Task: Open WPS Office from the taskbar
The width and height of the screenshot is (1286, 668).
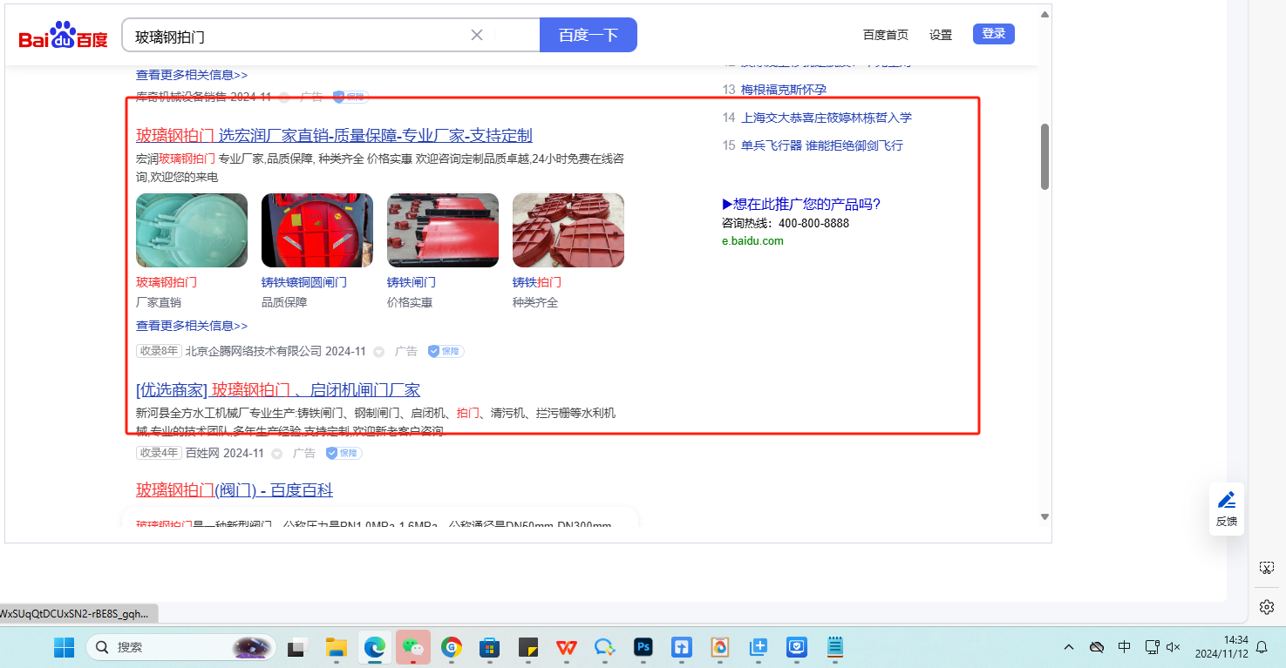Action: [567, 647]
